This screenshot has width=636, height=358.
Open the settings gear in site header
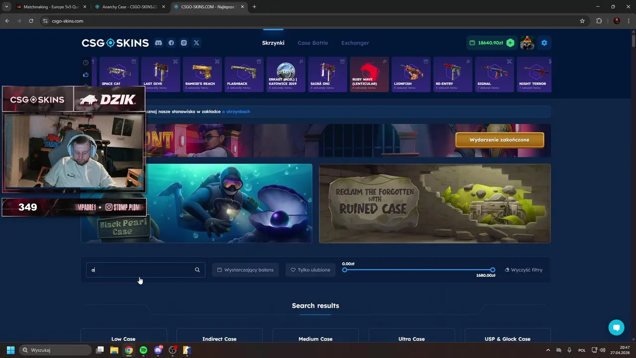[x=544, y=43]
